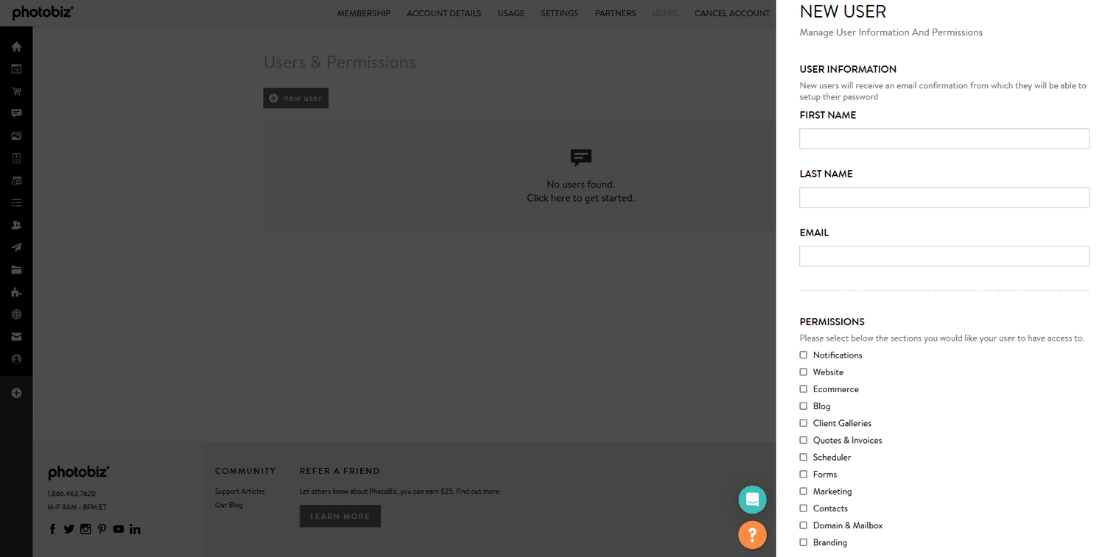Open the Marketing paper plane icon
The height and width of the screenshot is (557, 1105).
[x=16, y=247]
